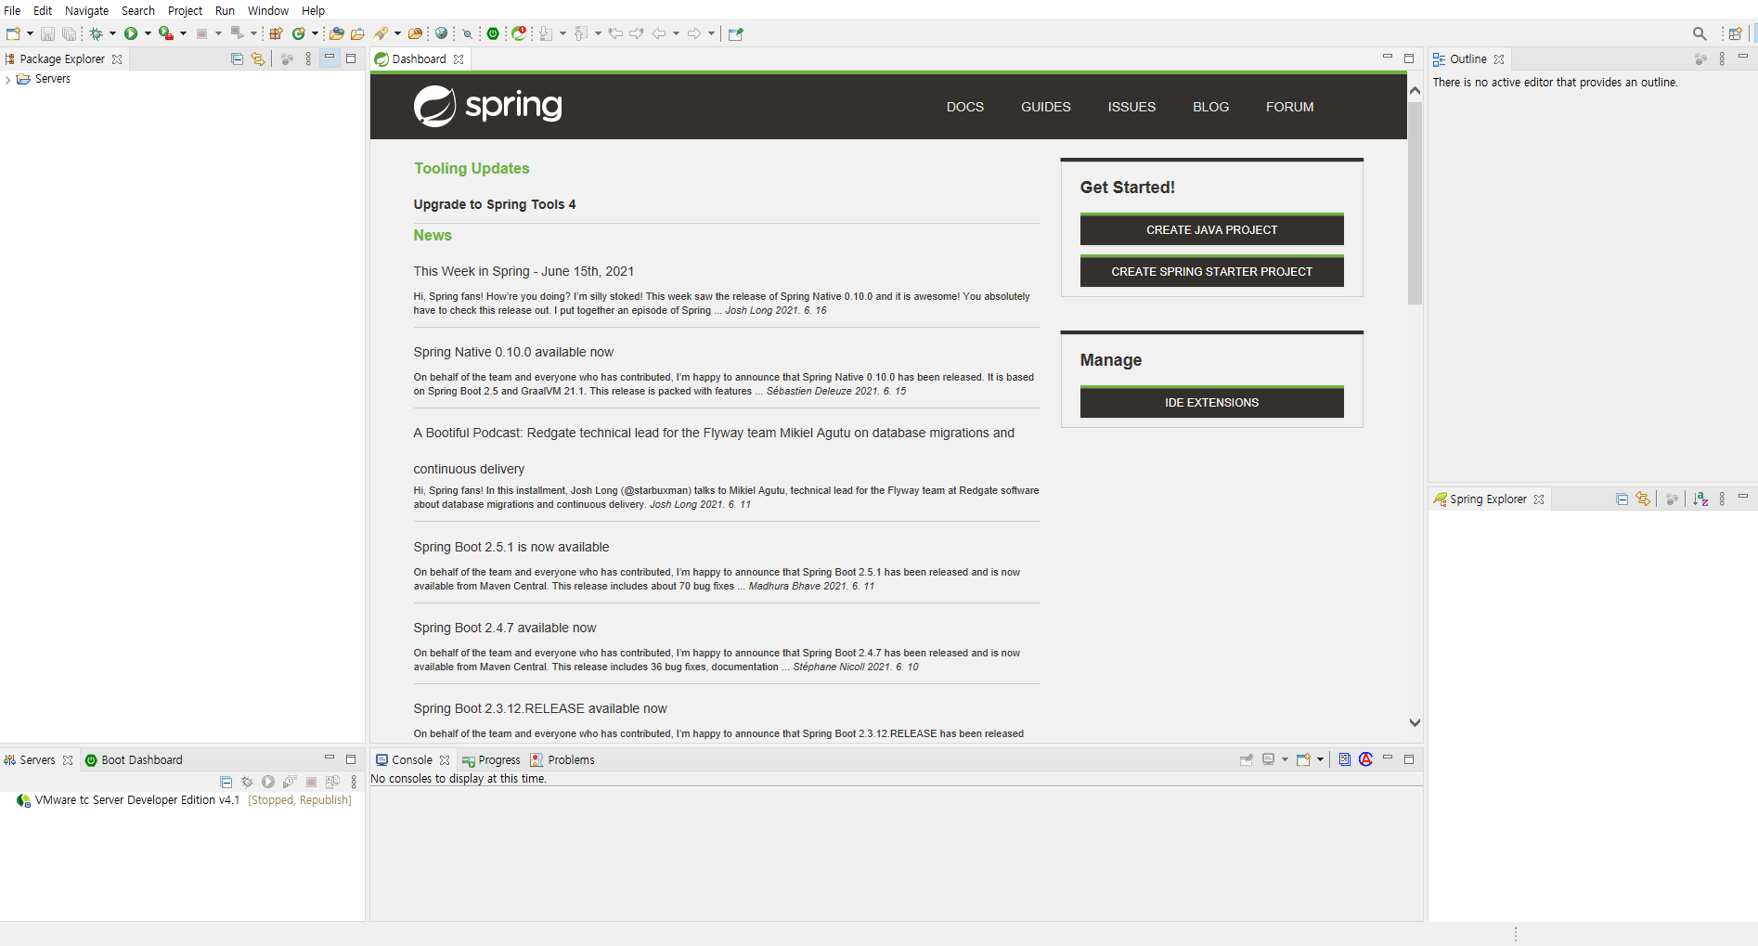Click Package Explorer View Menu dots
This screenshot has width=1758, height=946.
pyautogui.click(x=308, y=58)
